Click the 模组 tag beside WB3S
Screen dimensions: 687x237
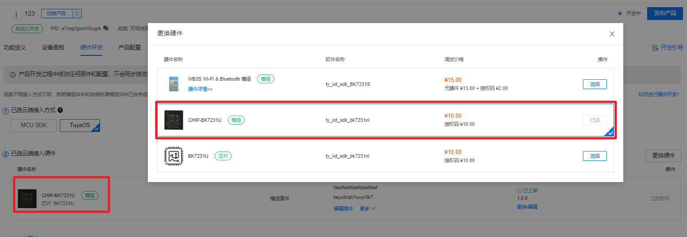click(266, 79)
